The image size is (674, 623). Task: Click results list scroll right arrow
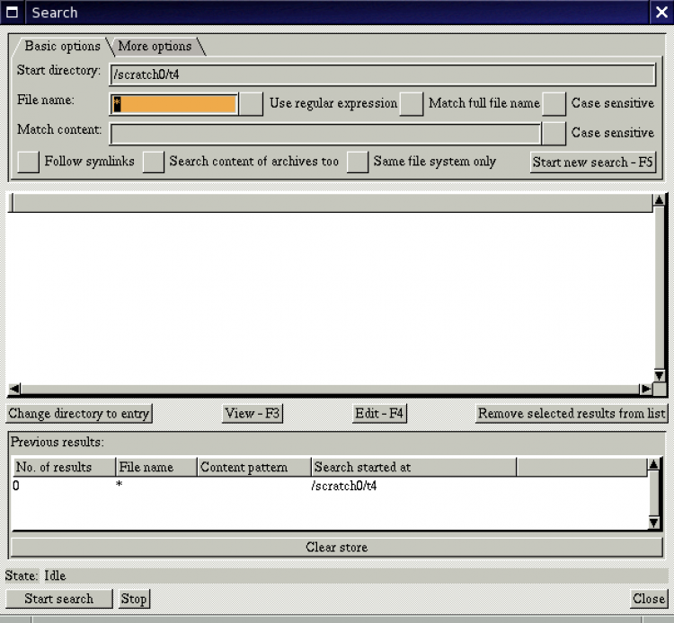(x=645, y=389)
